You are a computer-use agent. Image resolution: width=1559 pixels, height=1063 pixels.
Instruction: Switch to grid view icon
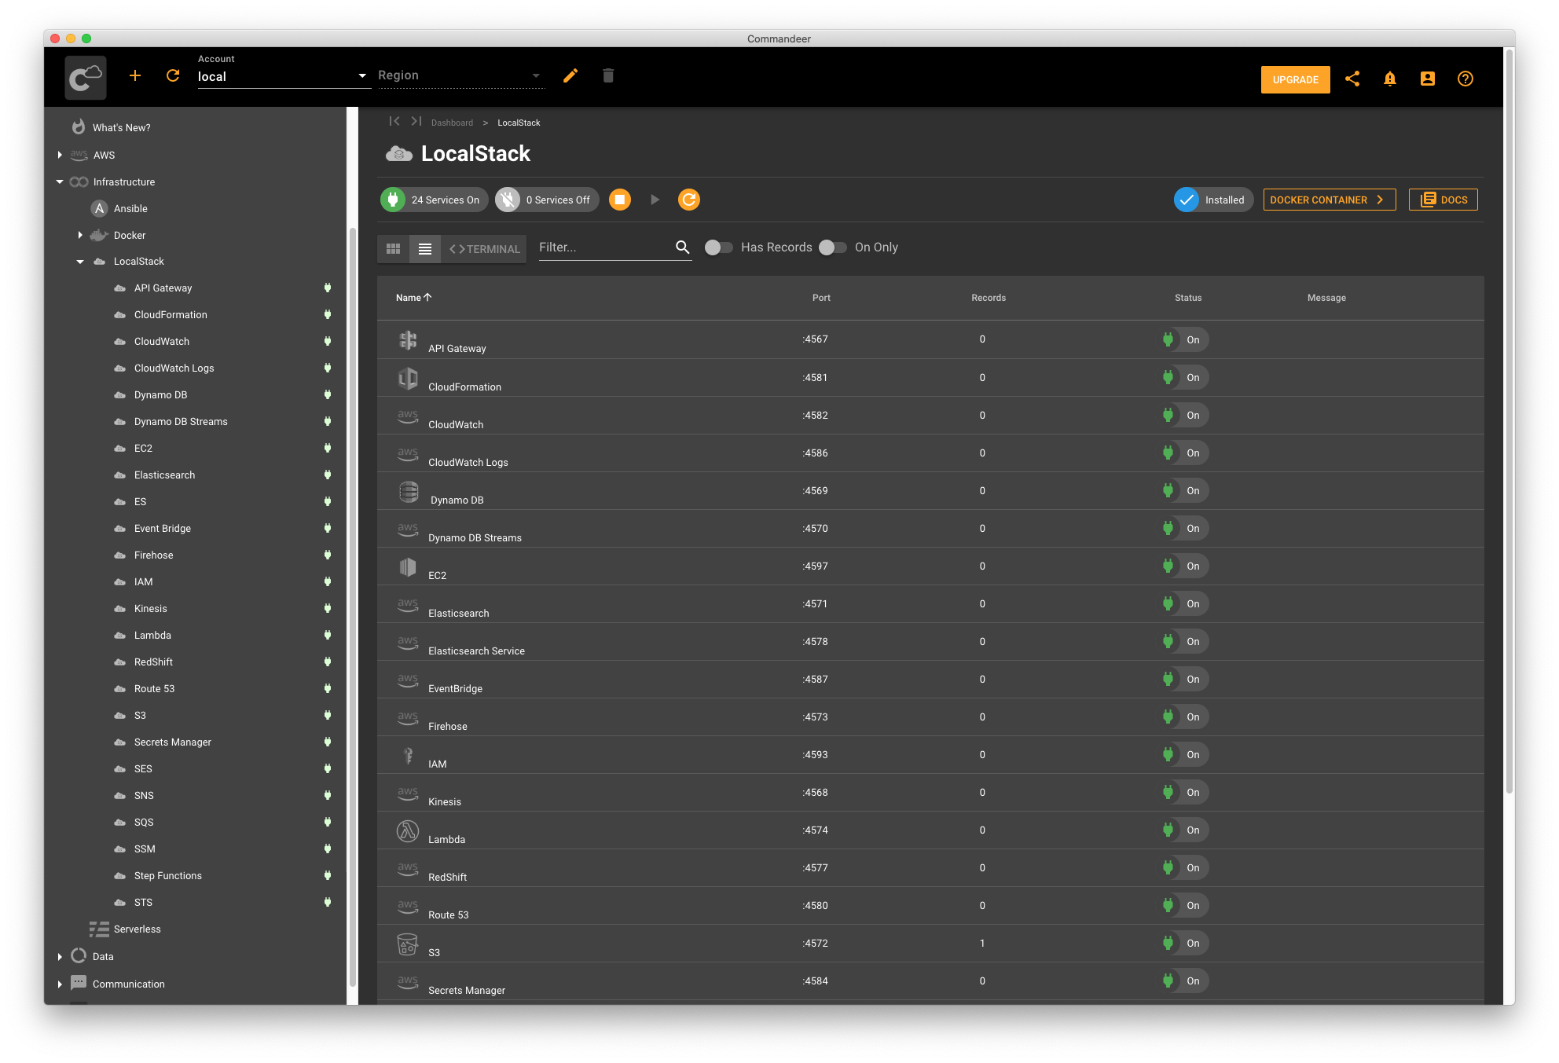[394, 249]
